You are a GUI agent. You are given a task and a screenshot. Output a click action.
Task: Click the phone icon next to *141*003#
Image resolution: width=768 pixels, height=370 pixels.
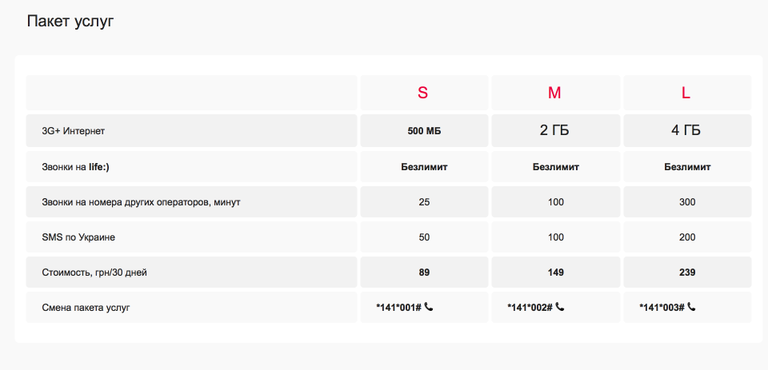[691, 307]
